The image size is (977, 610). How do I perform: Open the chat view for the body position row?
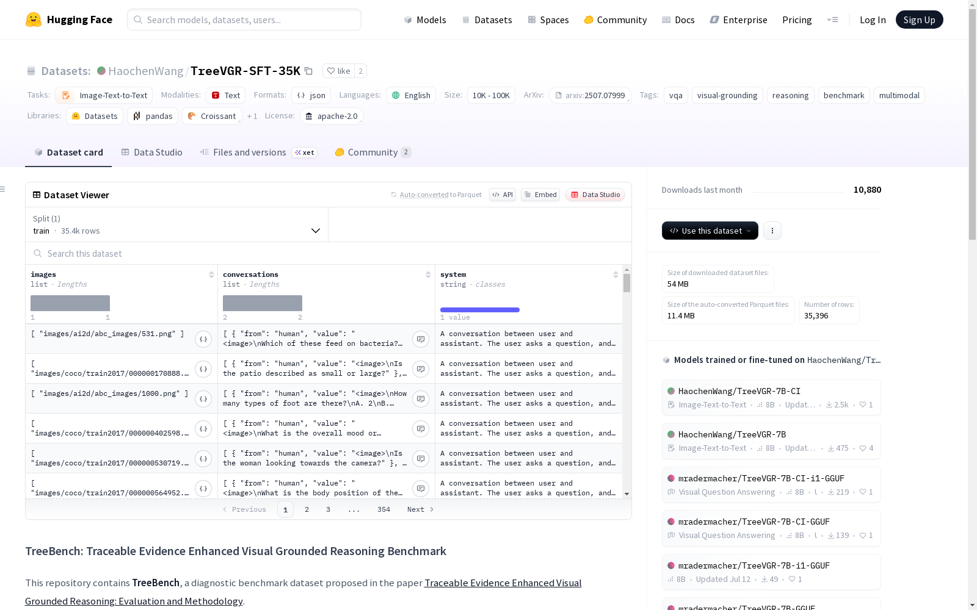421,489
